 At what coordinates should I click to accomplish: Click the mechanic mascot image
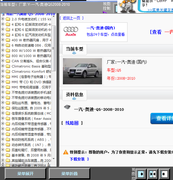[x=127, y=6]
